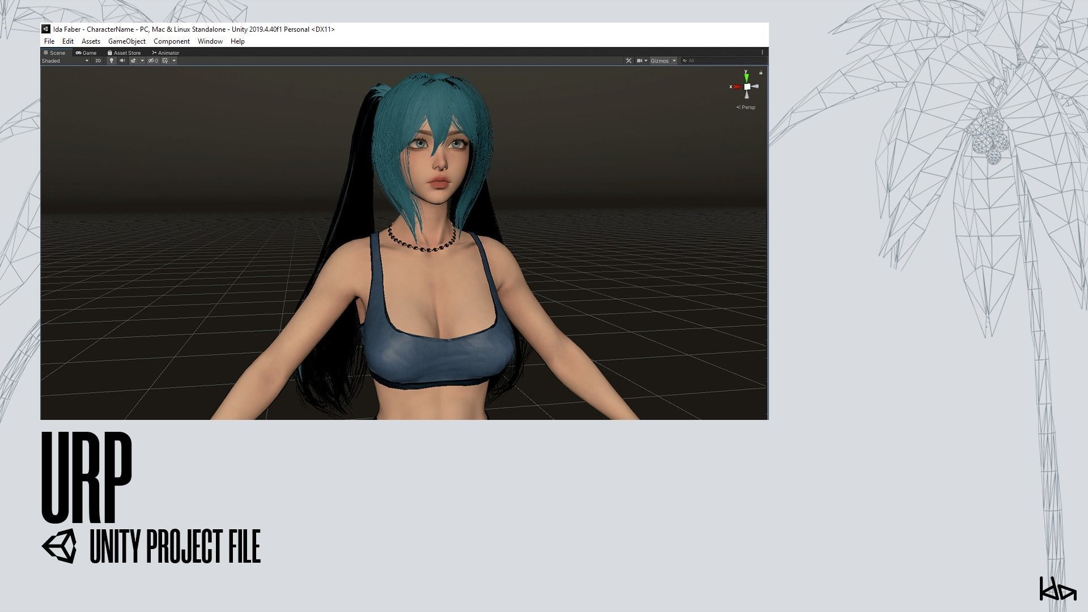Click the Unity logo in title bar
The width and height of the screenshot is (1088, 612).
[46, 29]
